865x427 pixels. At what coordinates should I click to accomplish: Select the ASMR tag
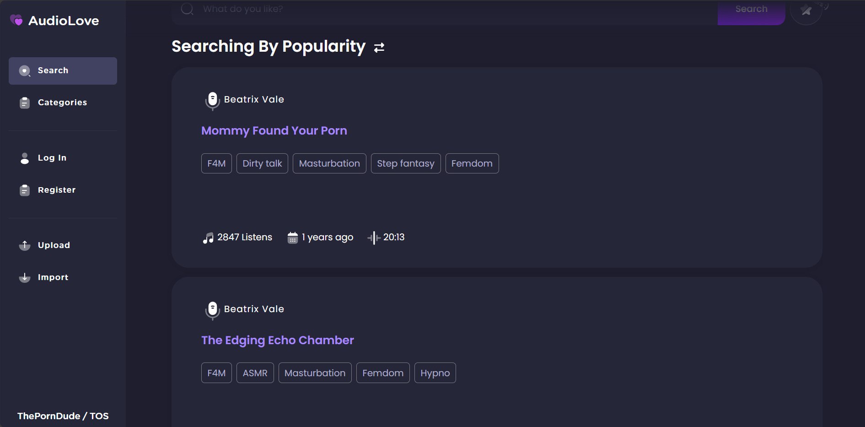coord(255,373)
